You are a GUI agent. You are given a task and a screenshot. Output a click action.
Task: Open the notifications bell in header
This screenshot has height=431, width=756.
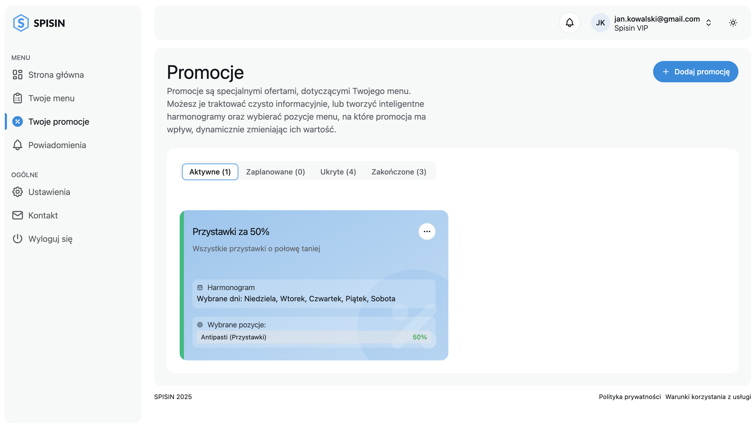coord(569,23)
